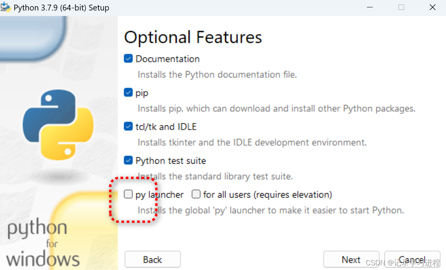Disable the pip feature checkbox
The image size is (446, 270).
click(128, 93)
